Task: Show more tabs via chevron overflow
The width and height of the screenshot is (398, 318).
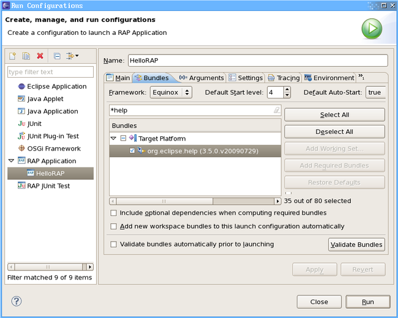Action: pos(361,76)
